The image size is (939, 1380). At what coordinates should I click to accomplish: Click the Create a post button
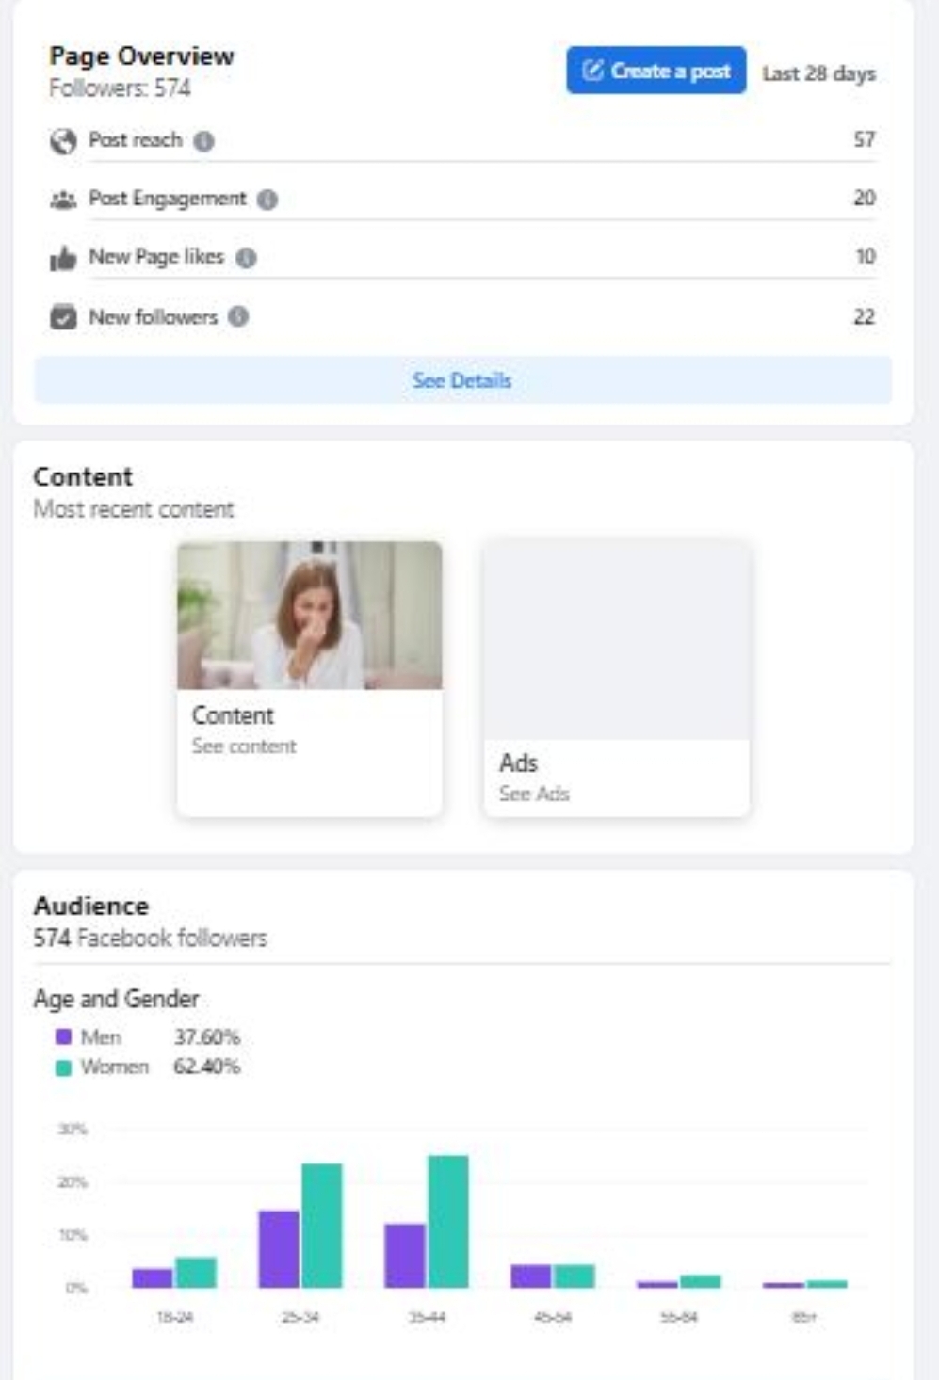click(x=656, y=71)
